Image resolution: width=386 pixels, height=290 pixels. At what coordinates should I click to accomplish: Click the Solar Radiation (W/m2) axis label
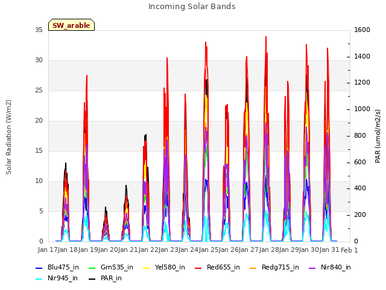point(8,137)
